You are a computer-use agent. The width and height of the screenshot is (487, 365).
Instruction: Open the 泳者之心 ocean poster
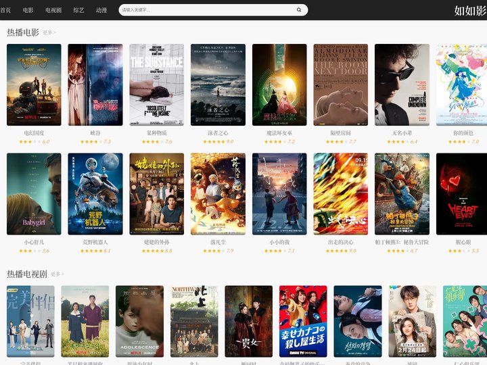tap(218, 84)
